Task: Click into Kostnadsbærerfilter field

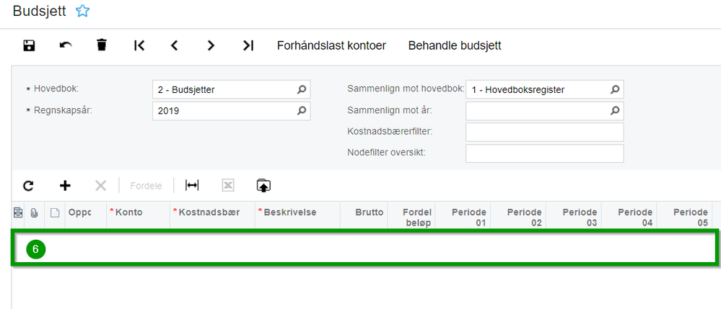Action: tap(544, 133)
